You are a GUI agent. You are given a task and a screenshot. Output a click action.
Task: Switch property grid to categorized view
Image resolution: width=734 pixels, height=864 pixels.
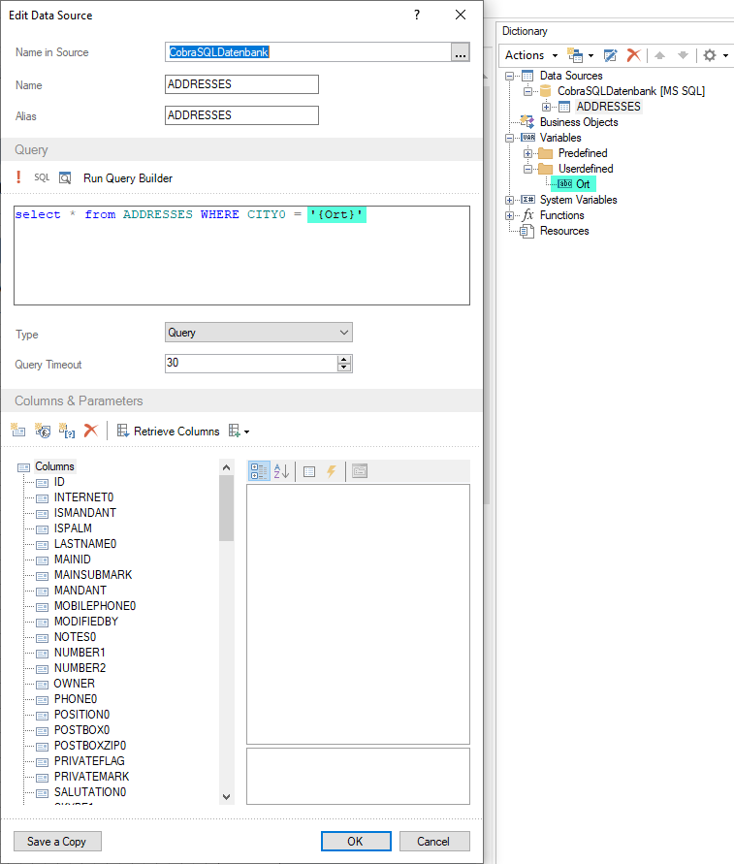(259, 471)
